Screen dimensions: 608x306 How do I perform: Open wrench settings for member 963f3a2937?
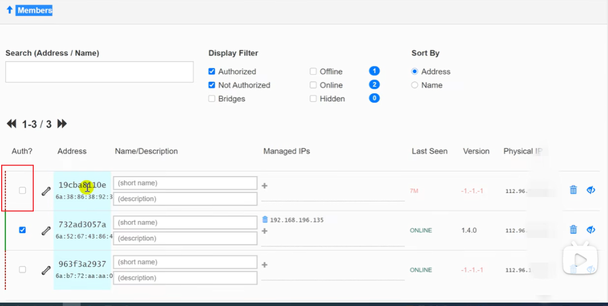click(x=46, y=271)
